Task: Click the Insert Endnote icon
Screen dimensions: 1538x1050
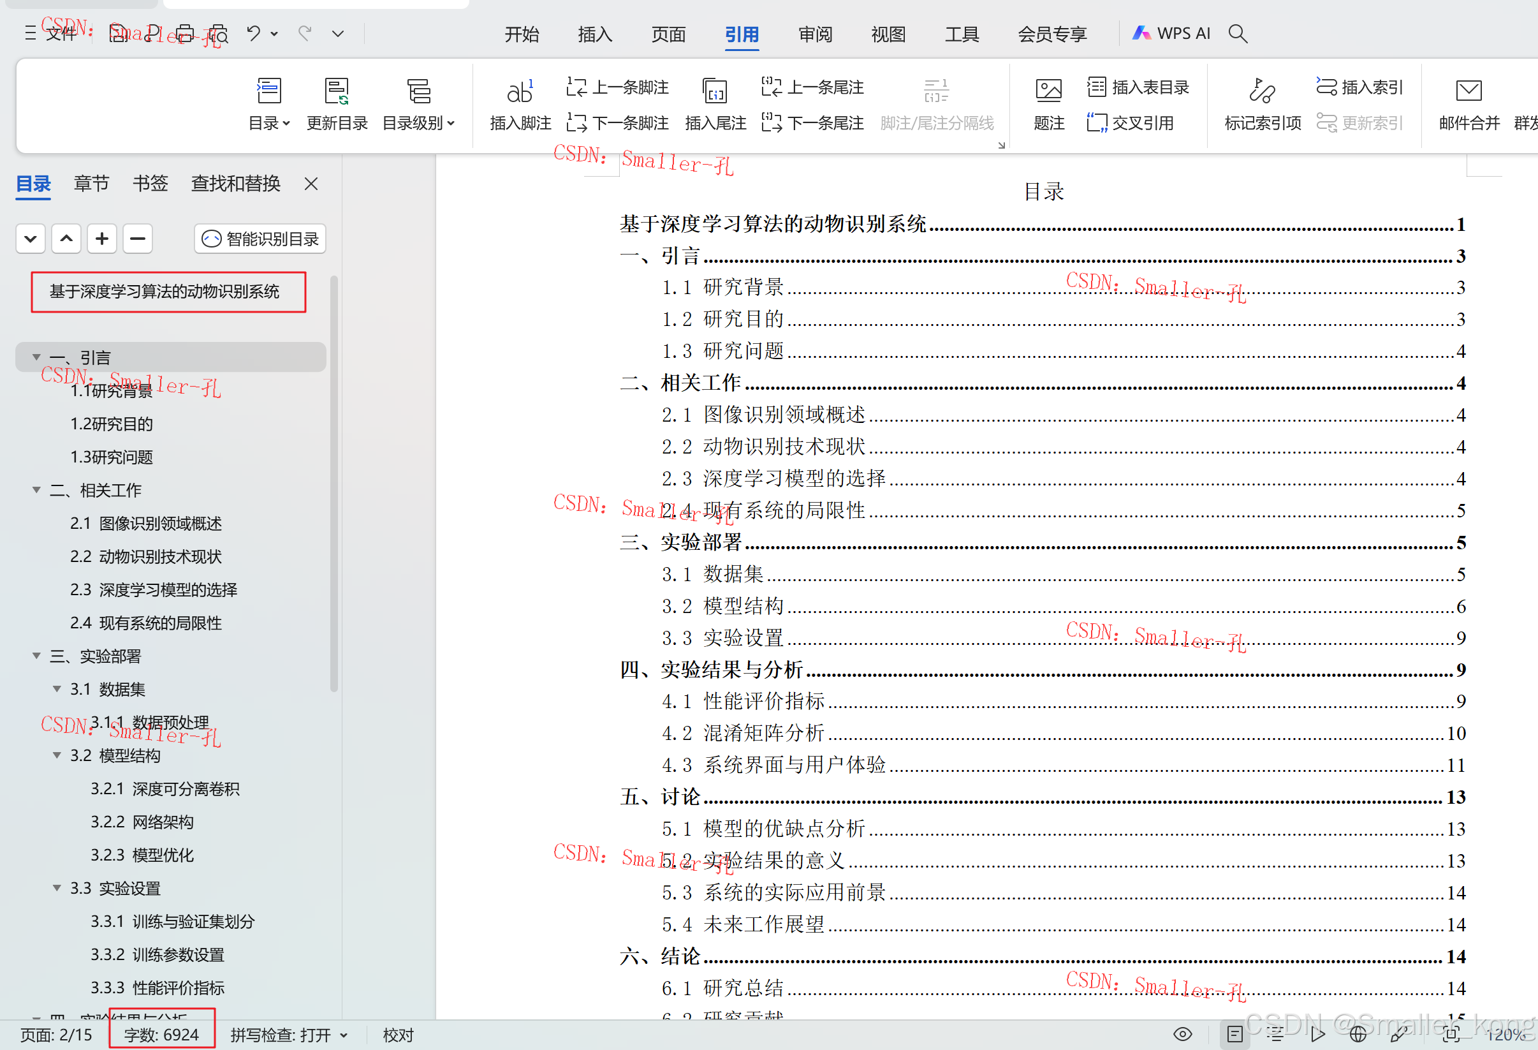Action: 715,92
